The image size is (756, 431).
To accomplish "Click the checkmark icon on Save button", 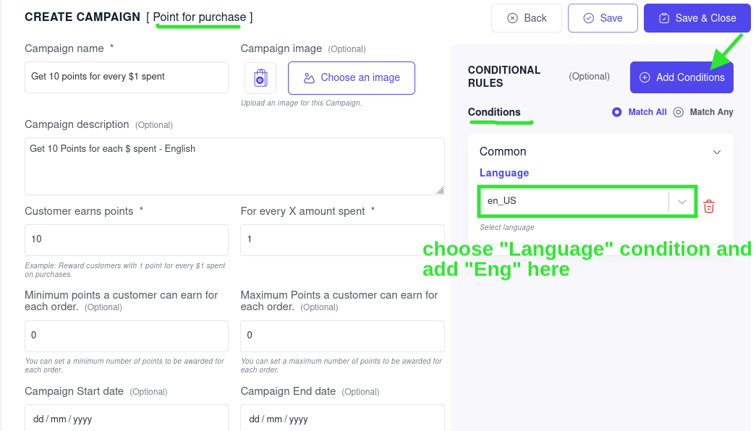I will click(x=589, y=18).
